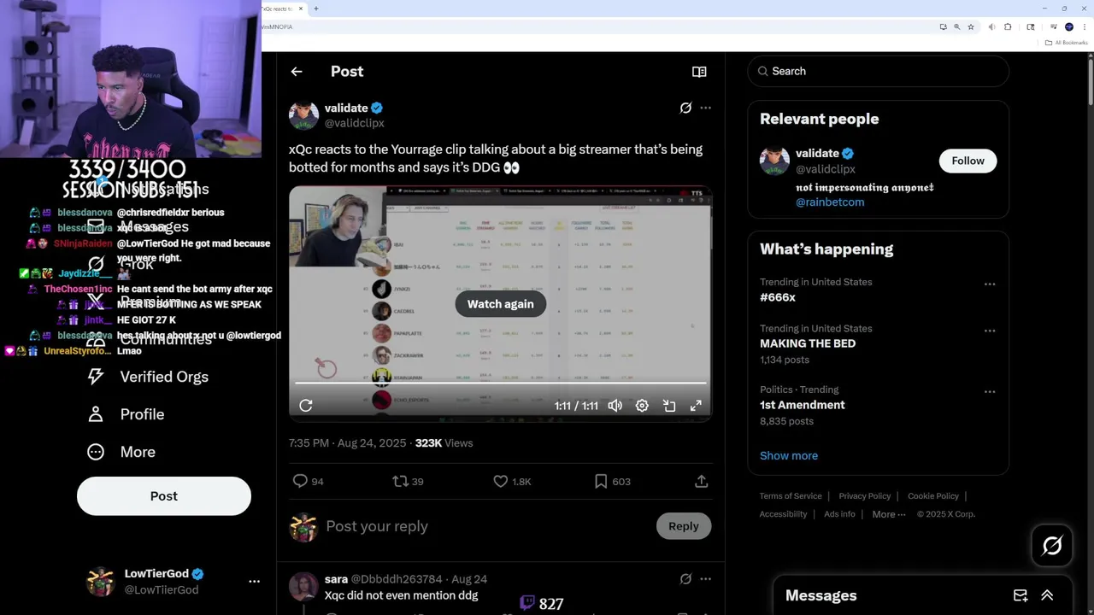Follow validate in Relevant people

[968, 161]
